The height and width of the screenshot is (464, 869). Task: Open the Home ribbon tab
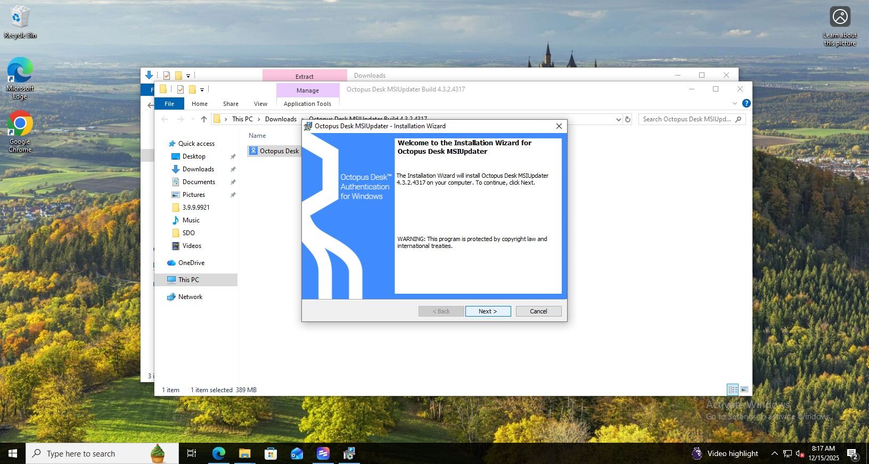[x=200, y=104]
